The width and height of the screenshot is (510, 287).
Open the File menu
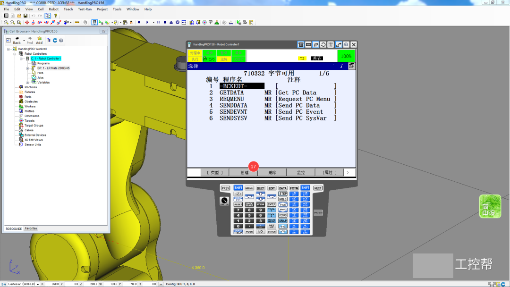7,9
